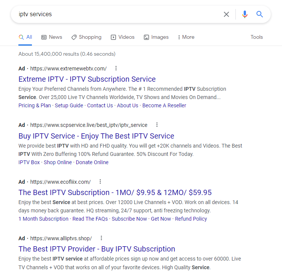Viewport: 282px width, 279px height.
Task: Switch to the News tab
Action: 52,37
